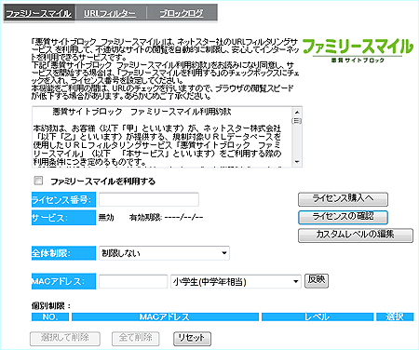419x350 pixels.
Task: Click the ライセンス番号 input field
Action: (x=149, y=199)
